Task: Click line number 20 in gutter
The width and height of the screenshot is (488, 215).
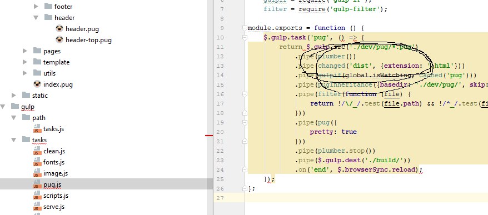Action: click(220, 132)
